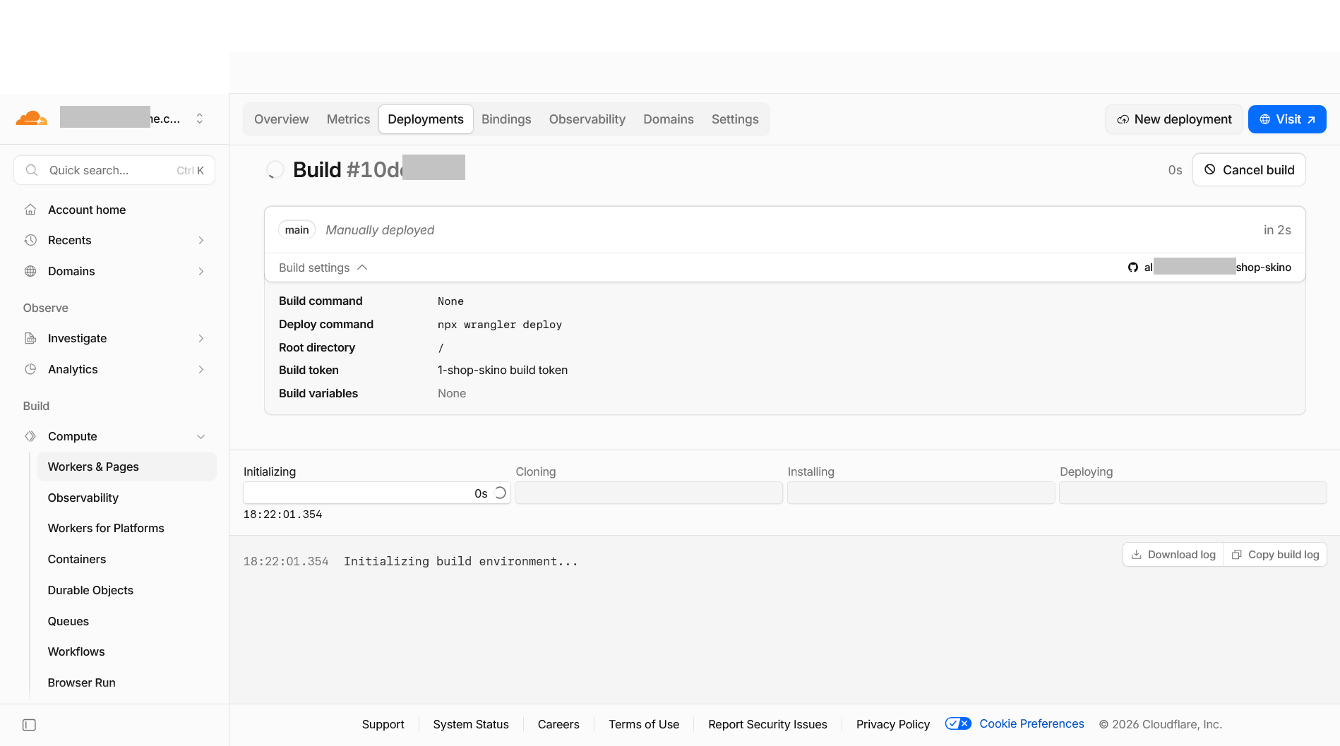Click the Initializing progress bar
Viewport: 1340px width, 746px height.
click(x=377, y=493)
